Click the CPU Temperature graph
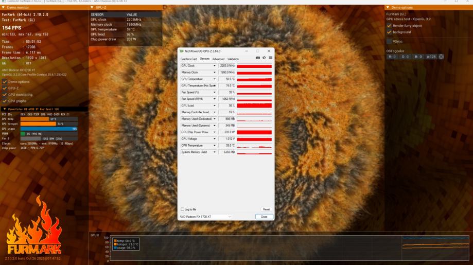This screenshot has width=473, height=265. tap(254, 145)
